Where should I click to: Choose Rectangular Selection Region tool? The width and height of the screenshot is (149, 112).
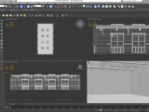click(13, 7)
